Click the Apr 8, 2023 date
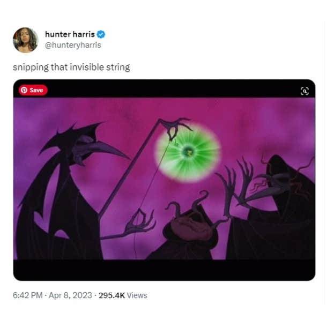Viewport: 327px width, 327px height. pos(70,295)
